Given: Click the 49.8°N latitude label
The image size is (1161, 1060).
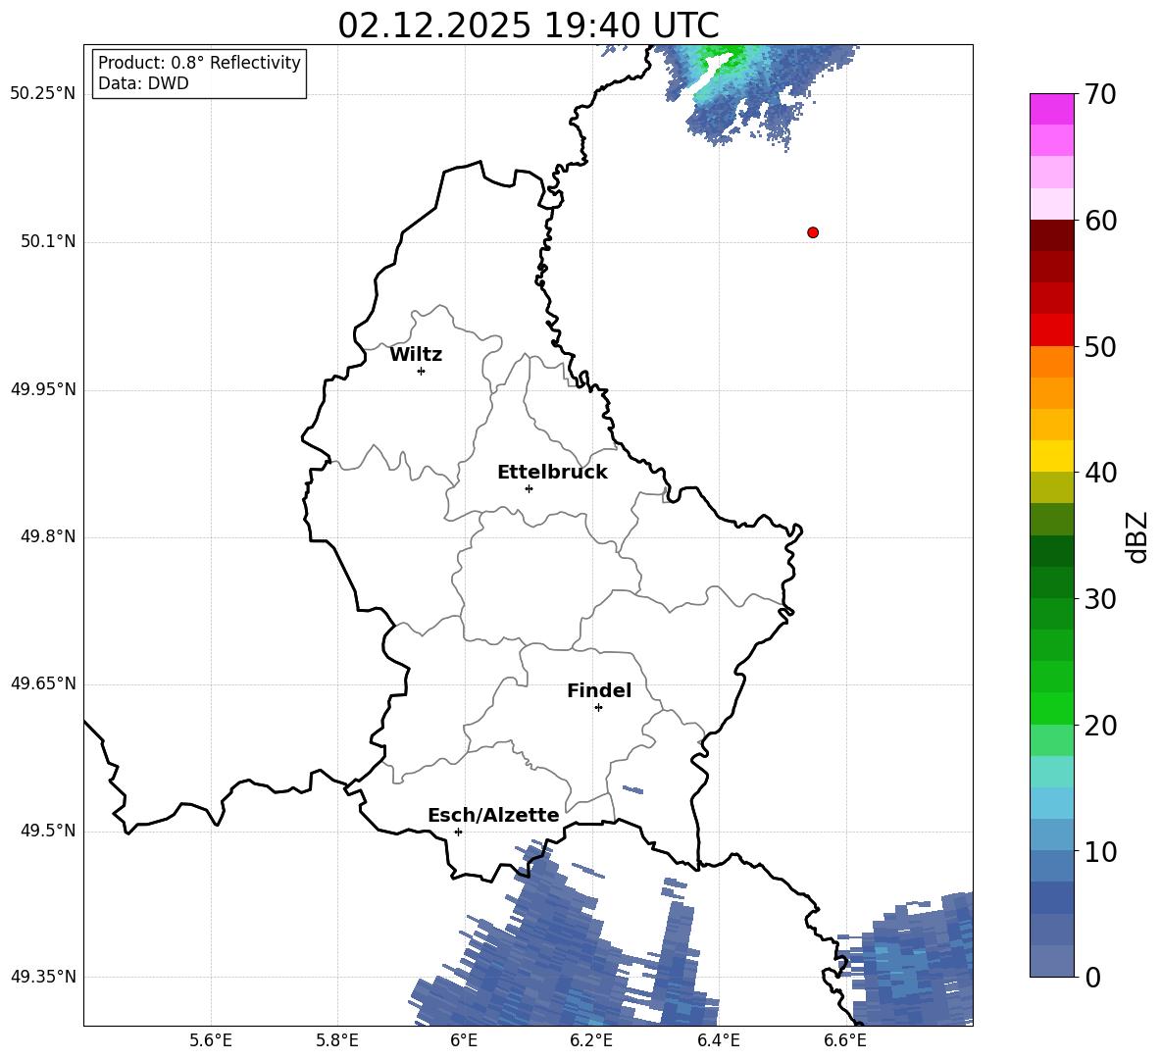Looking at the screenshot, I should [49, 536].
